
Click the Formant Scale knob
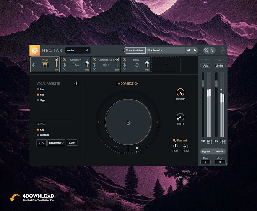pos(186,146)
